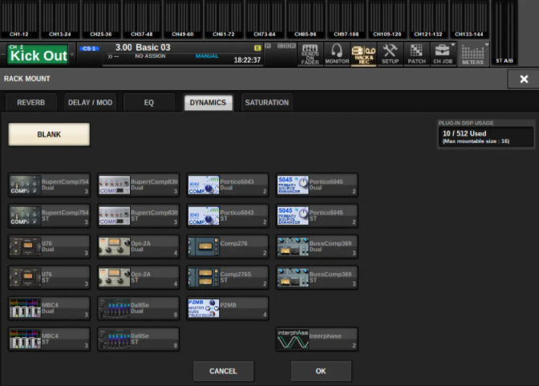
Task: Open the Rack & Rec icon
Action: 363,55
